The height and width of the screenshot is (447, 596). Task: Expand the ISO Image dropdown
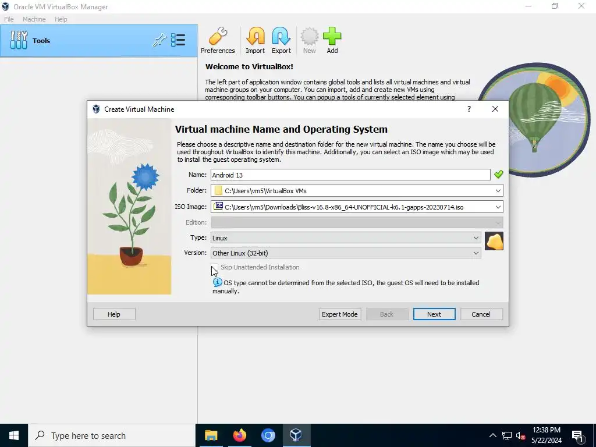498,207
